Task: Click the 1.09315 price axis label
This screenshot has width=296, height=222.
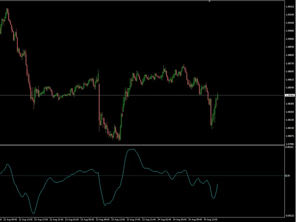Action: (290, 7)
